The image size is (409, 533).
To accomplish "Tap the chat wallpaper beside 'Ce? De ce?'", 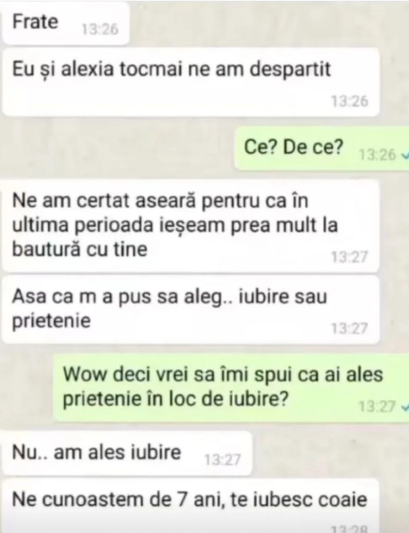I will 116,148.
